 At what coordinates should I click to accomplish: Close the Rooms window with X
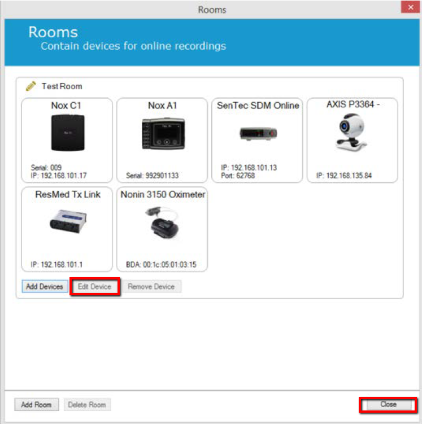(410, 7)
